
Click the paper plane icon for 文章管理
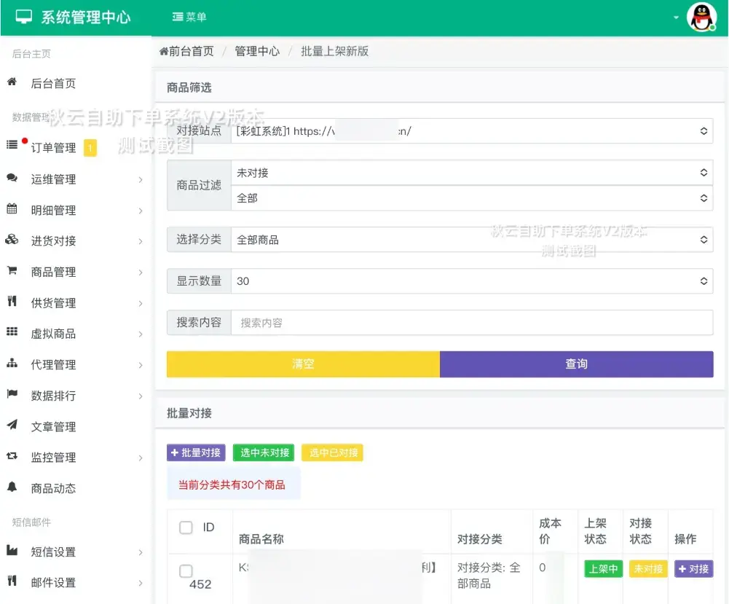coord(12,425)
